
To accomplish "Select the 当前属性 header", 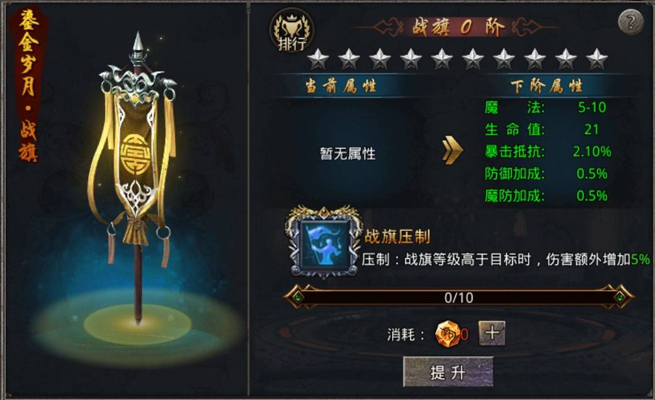I will [341, 86].
